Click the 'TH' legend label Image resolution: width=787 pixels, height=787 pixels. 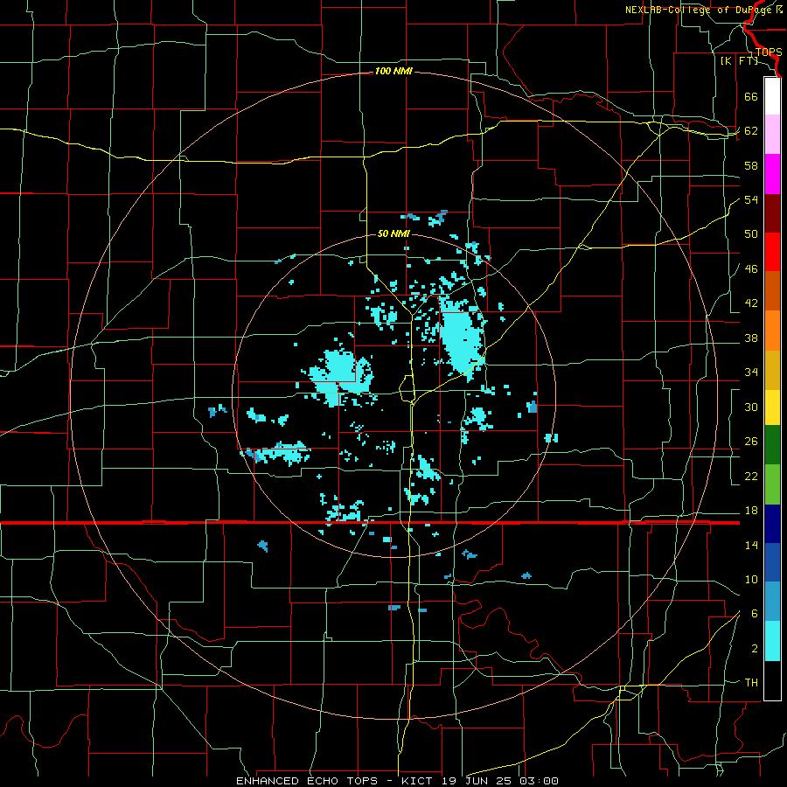point(751,683)
